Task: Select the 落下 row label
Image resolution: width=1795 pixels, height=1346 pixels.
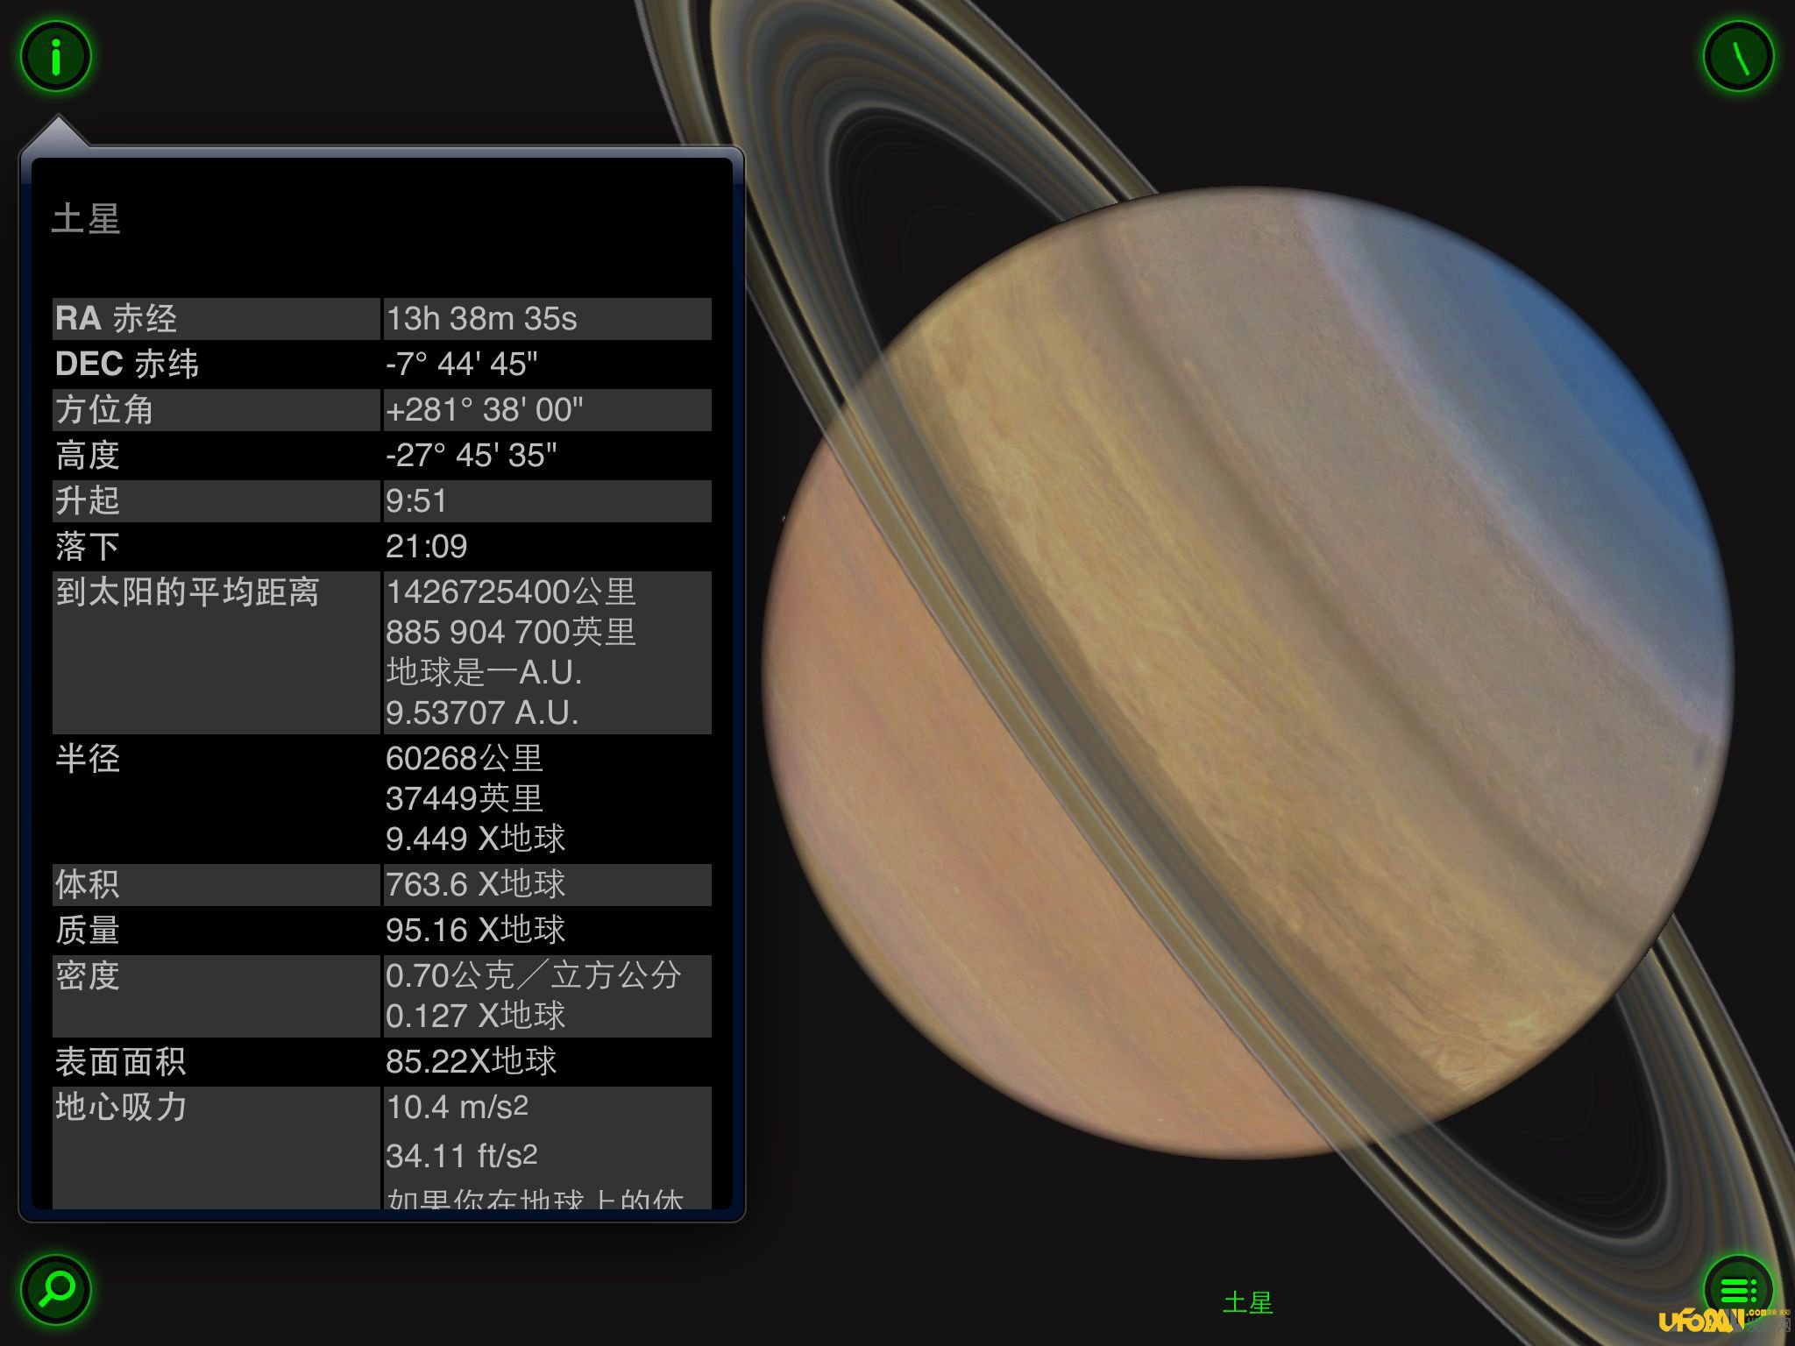Action: (x=88, y=546)
